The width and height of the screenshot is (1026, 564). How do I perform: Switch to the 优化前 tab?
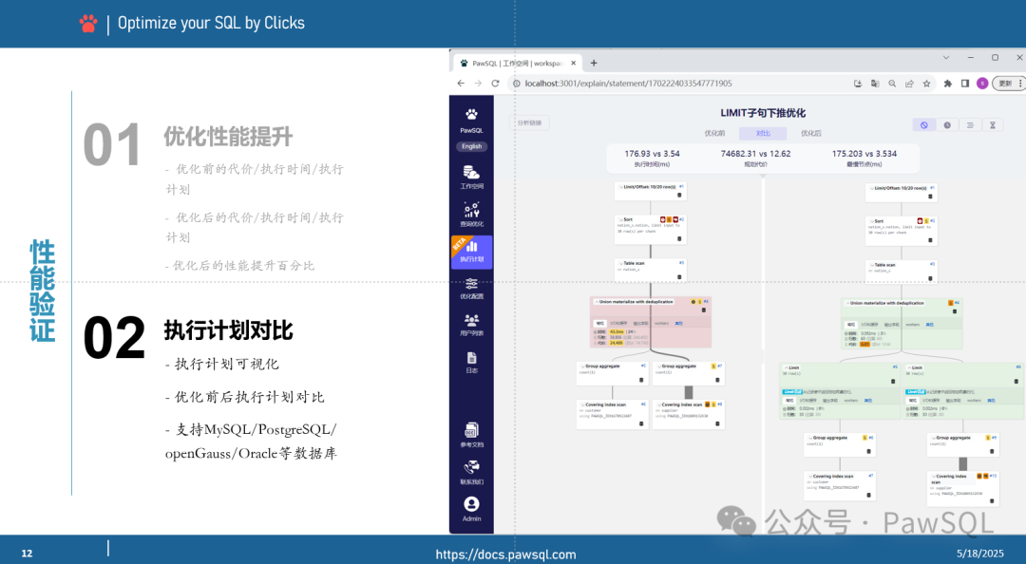click(714, 133)
